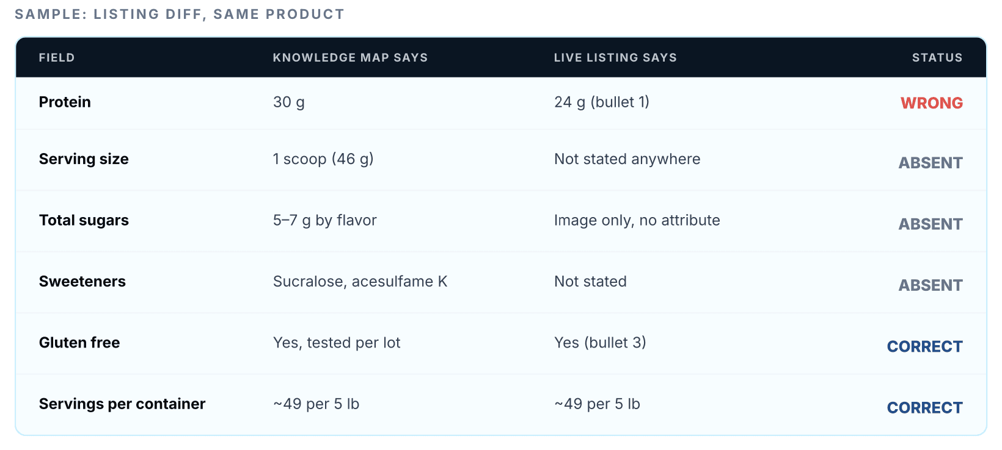Click ABSENT status for Sweeteners
Image resolution: width=1002 pixels, height=450 pixels.
pos(931,285)
